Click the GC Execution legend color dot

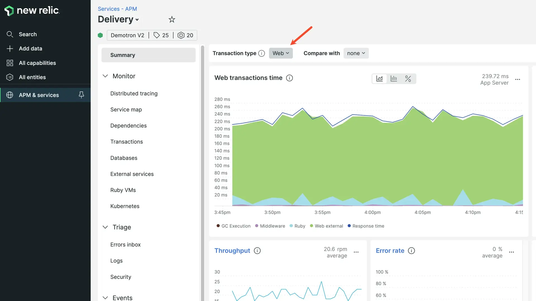(218, 226)
